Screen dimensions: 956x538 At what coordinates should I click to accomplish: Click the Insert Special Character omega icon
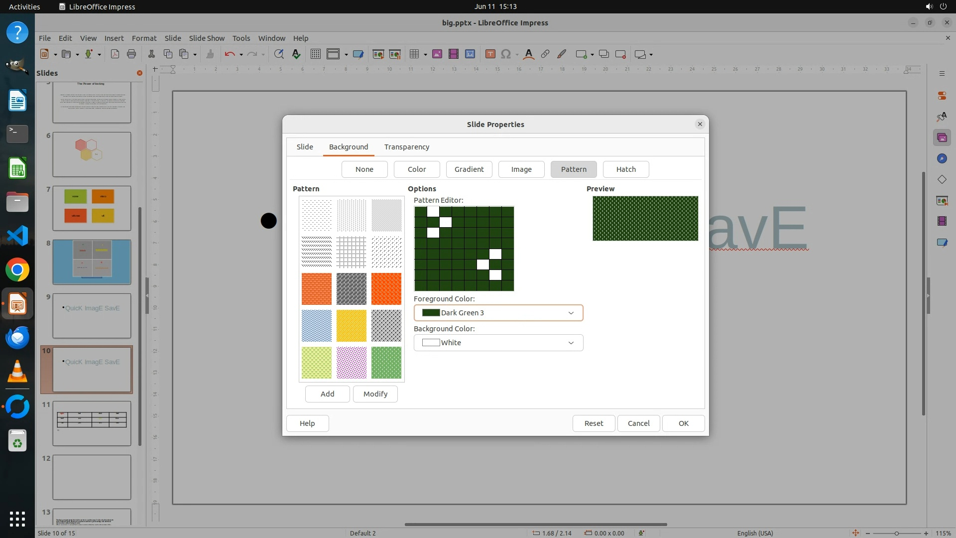click(506, 54)
